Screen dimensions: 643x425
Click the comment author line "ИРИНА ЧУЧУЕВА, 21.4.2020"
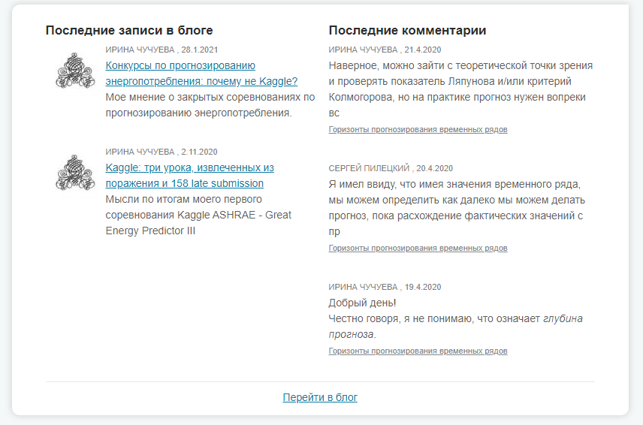(385, 50)
